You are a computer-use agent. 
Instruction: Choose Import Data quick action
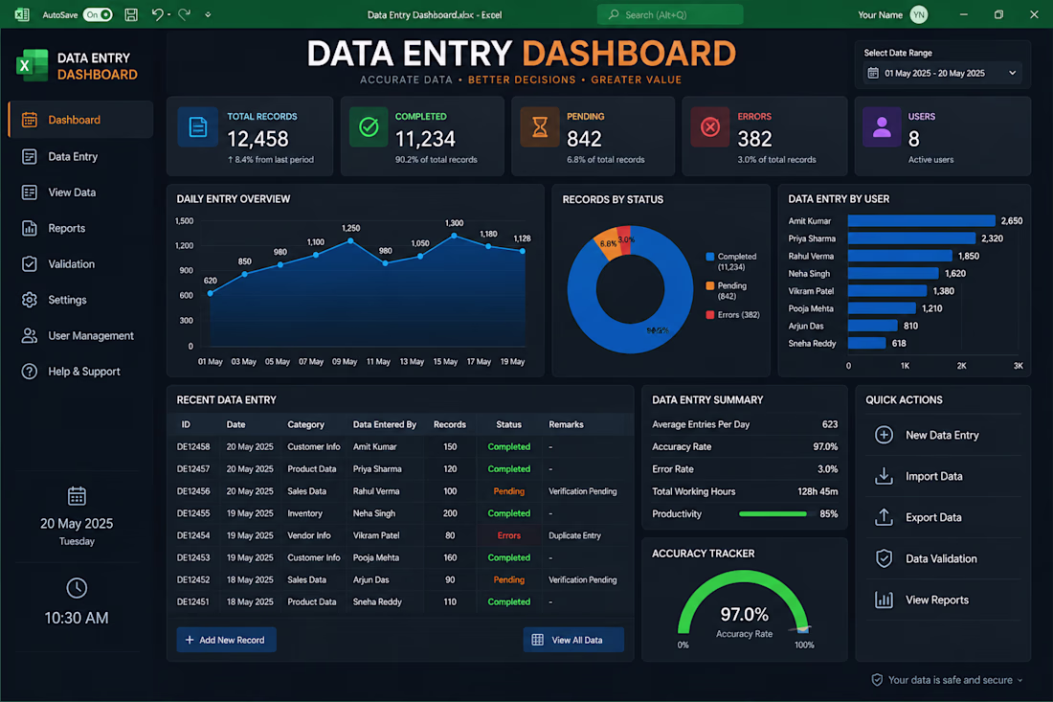pyautogui.click(x=942, y=476)
